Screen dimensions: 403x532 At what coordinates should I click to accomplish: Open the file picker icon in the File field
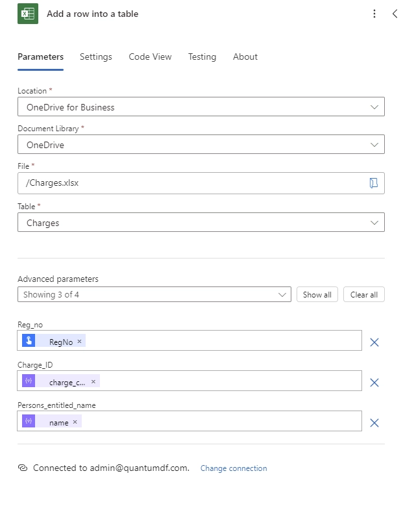tap(373, 183)
